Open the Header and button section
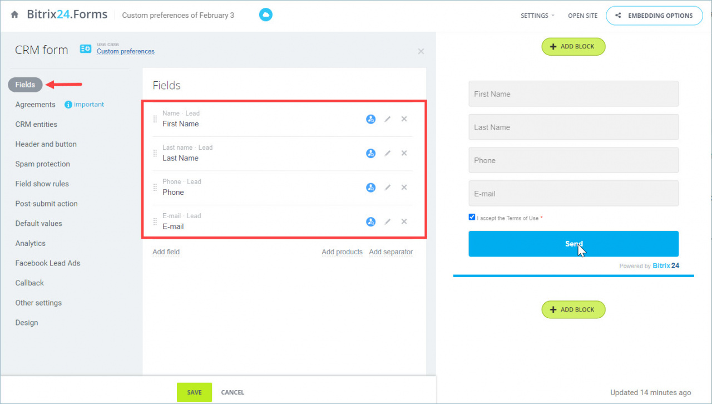 click(x=46, y=144)
